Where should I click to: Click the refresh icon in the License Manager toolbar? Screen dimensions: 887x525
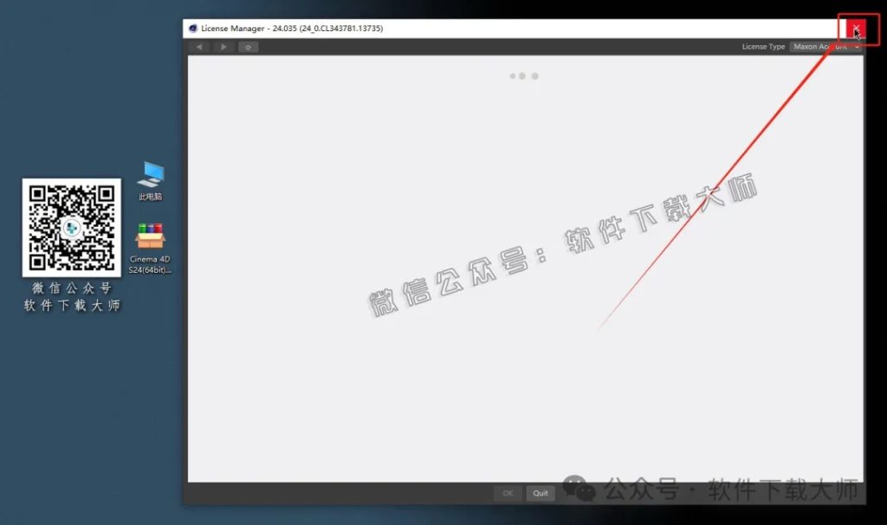click(248, 47)
